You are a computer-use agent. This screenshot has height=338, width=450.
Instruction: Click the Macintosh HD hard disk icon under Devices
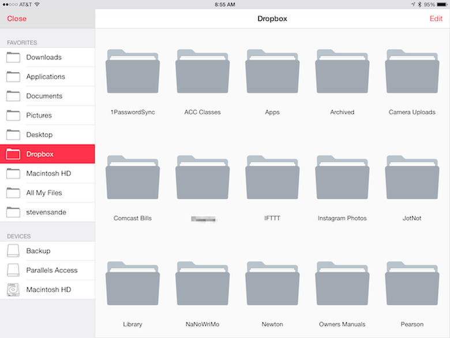coord(13,289)
